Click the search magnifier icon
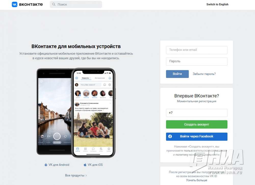This screenshot has width=255, height=185. tap(54, 4)
